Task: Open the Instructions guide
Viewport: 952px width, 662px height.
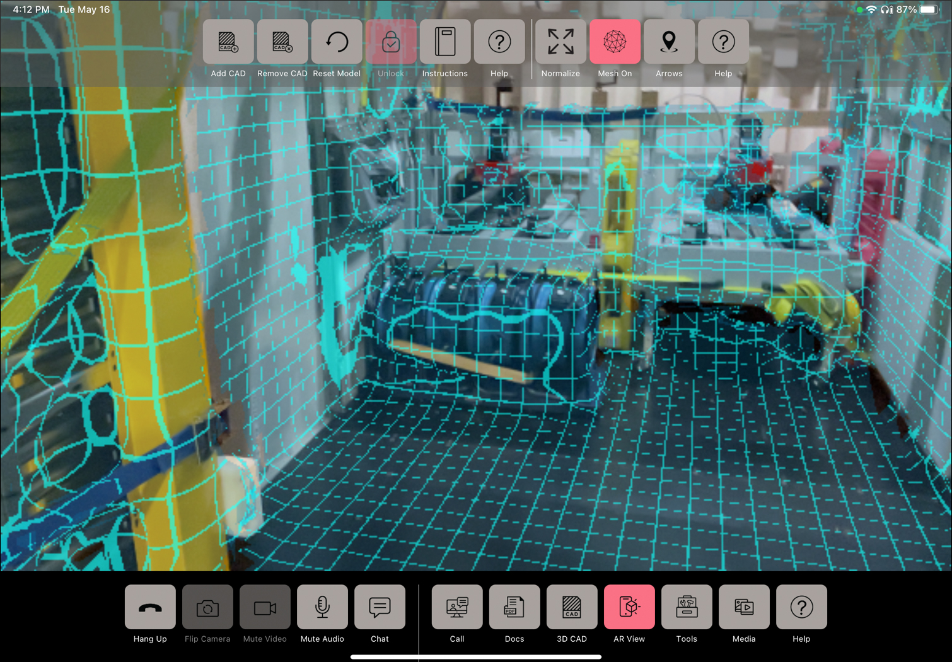Action: click(x=445, y=42)
